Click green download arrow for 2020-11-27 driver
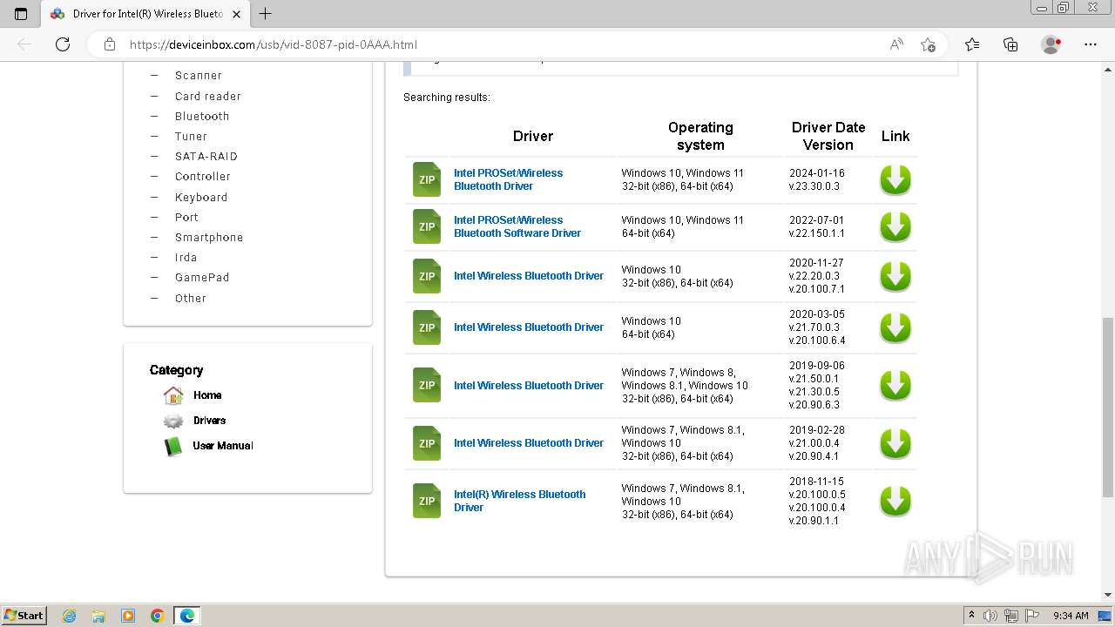 (x=895, y=276)
